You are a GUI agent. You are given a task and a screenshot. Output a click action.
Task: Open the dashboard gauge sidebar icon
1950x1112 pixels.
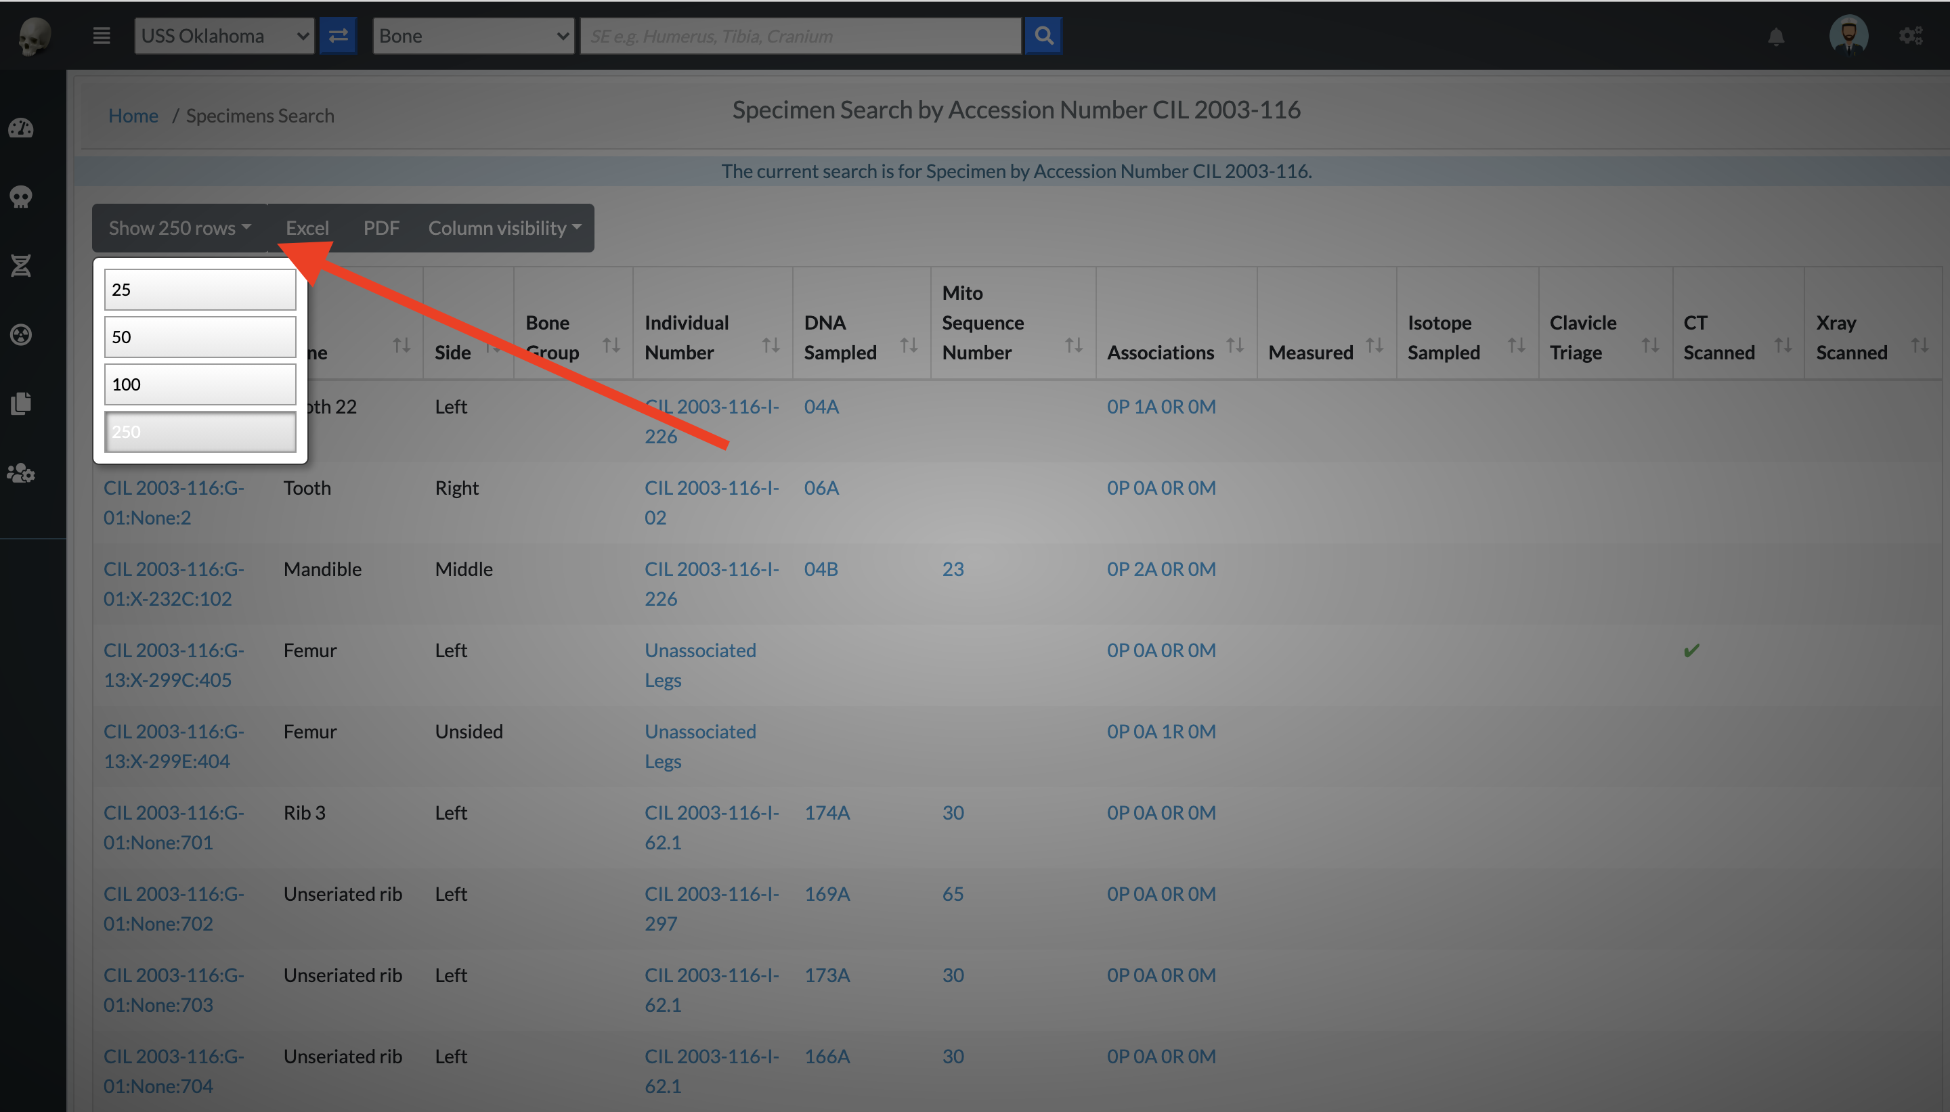20,129
